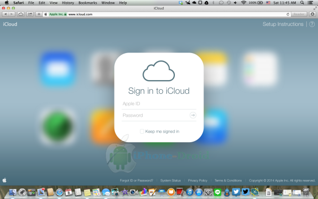Open the Window menu
Image resolution: width=318 pixels, height=199 pixels.
tap(108, 3)
